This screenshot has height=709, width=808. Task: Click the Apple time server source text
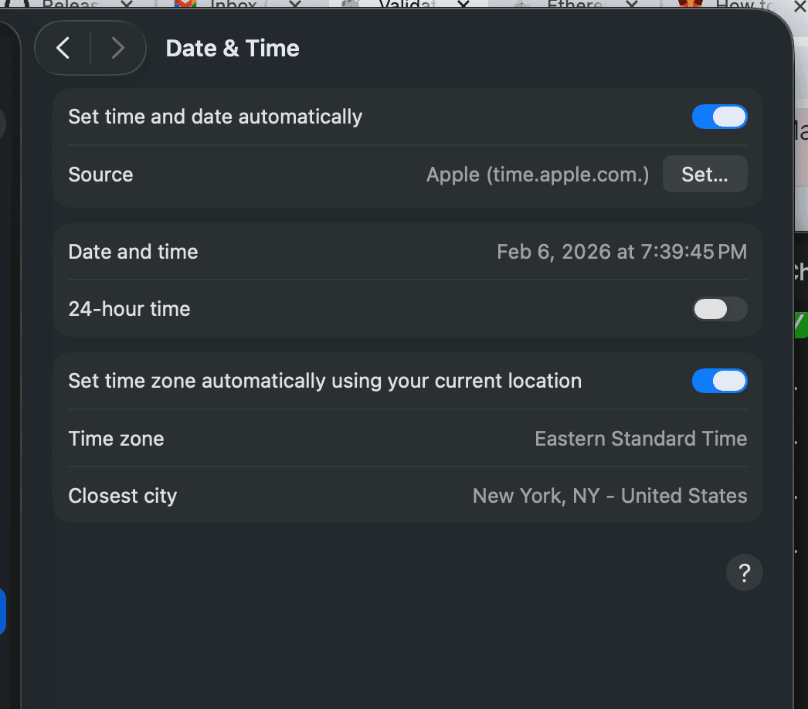(x=537, y=175)
